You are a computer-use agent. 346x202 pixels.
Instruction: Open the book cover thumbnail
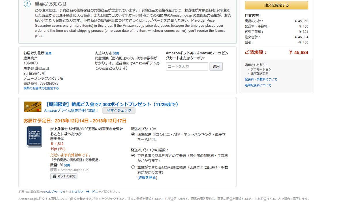pos(34,137)
